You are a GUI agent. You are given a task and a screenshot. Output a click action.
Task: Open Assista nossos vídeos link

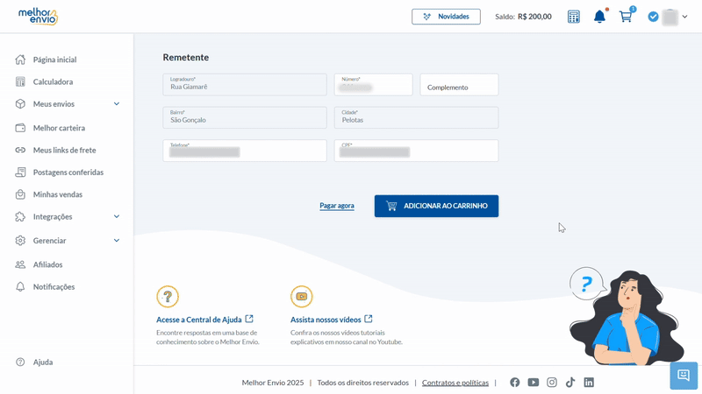coord(332,320)
